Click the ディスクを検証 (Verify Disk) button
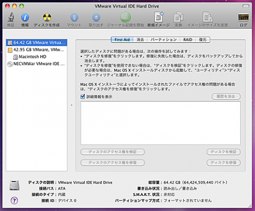This screenshot has width=255, height=211. [x=223, y=152]
